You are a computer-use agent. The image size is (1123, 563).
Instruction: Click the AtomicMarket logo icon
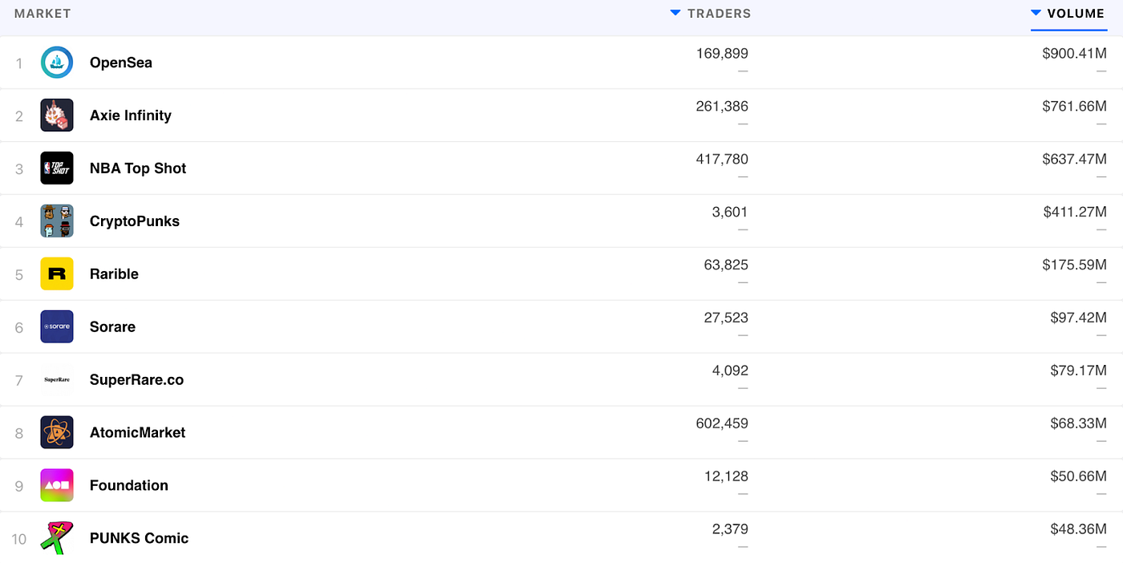pos(57,433)
